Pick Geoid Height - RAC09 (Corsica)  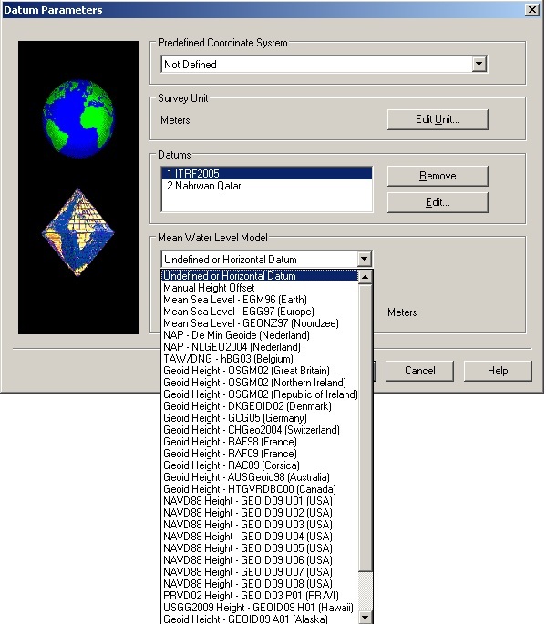(x=260, y=465)
